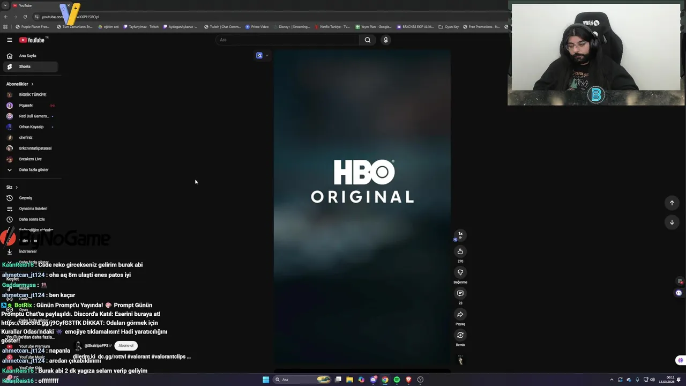686x386 pixels.
Task: Open Brave browser from the taskbar
Action: click(408, 380)
